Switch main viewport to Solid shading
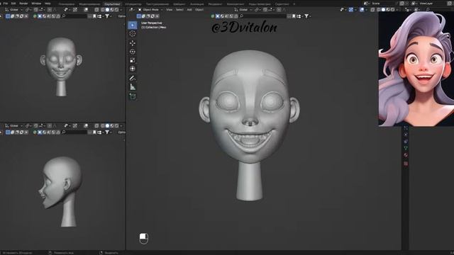Viewport: 454px width, 255px height. (383, 9)
